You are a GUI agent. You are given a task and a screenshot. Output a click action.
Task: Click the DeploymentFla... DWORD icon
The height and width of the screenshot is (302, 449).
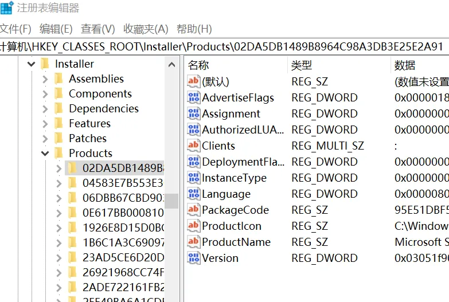pos(194,162)
